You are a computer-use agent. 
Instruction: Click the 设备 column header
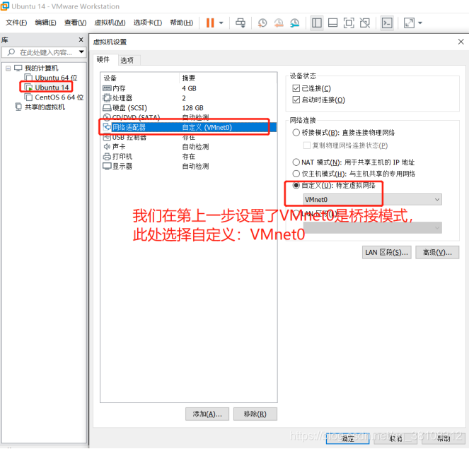140,78
